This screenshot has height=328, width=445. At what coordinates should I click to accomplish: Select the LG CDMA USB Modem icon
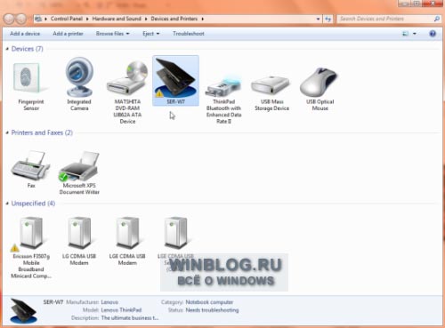click(79, 233)
